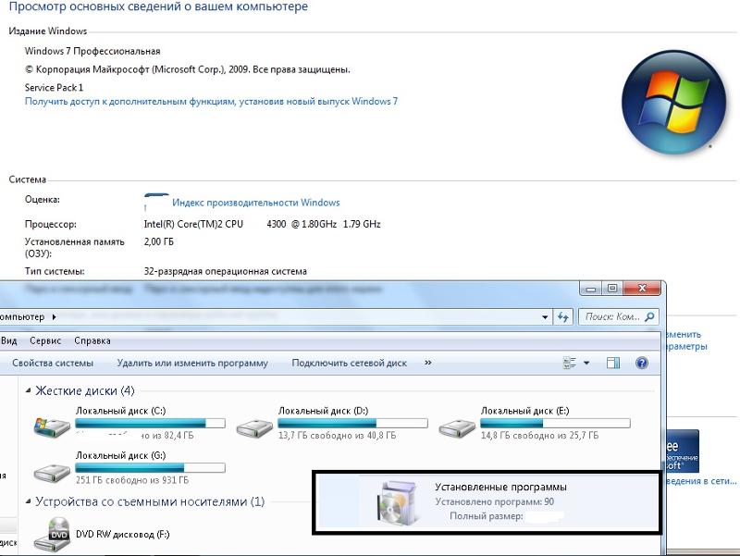Click Подключить сетевой диск button
This screenshot has width=740, height=556.
click(x=350, y=363)
